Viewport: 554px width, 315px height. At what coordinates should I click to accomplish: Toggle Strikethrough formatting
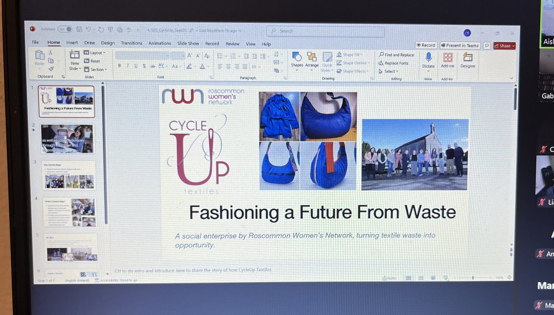(x=152, y=66)
